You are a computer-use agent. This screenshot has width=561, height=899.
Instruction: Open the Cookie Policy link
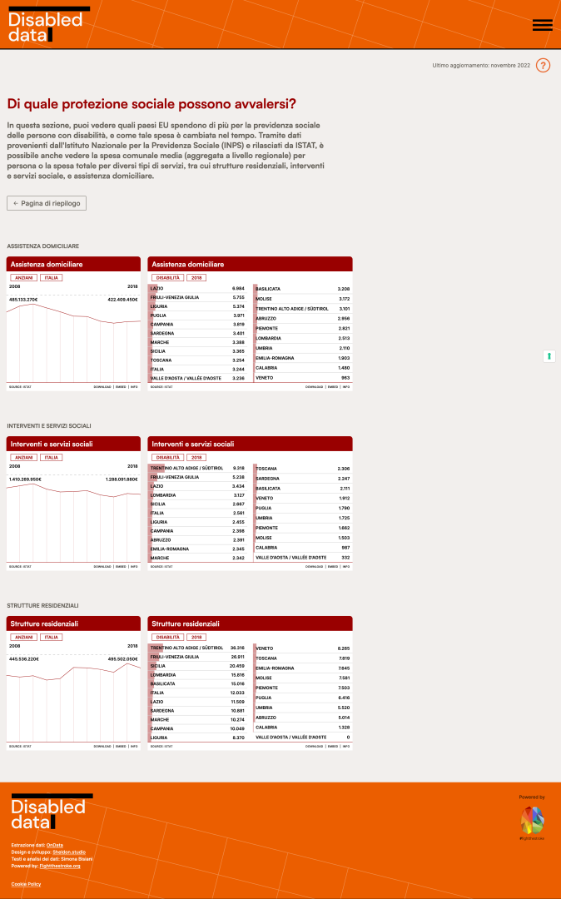[x=26, y=884]
